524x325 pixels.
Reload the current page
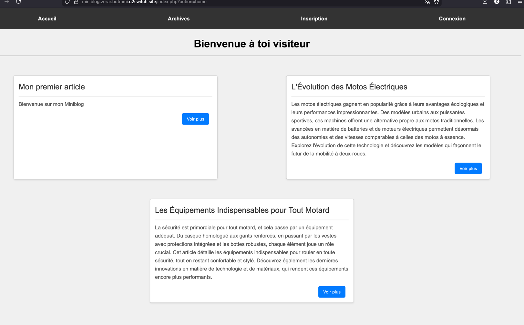pyautogui.click(x=18, y=2)
